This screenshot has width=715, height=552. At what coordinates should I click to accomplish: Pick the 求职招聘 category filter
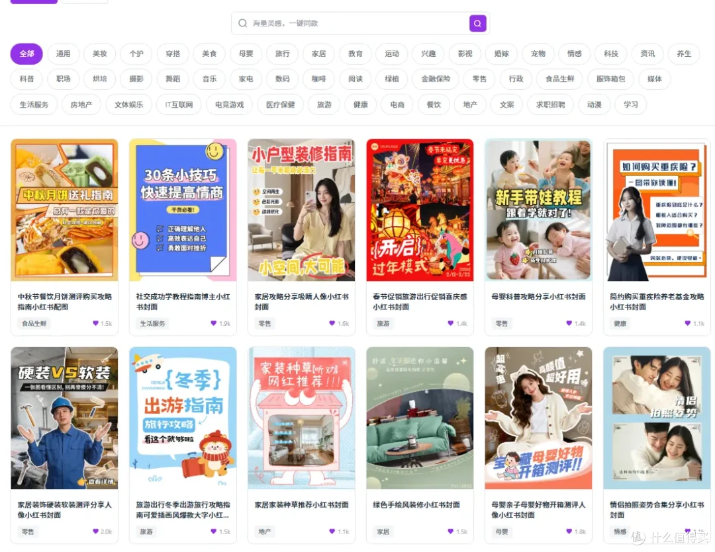(551, 104)
